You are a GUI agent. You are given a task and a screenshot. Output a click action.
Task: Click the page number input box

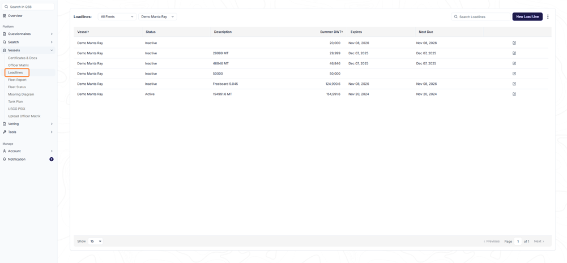[518, 242]
